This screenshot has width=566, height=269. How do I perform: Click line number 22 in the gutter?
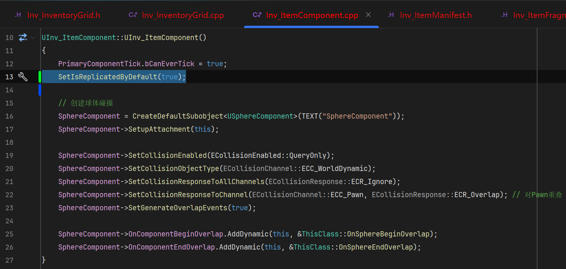pos(9,195)
